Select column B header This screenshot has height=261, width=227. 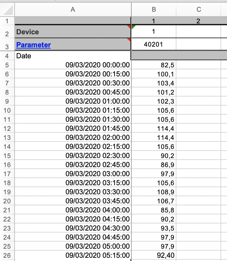click(154, 10)
